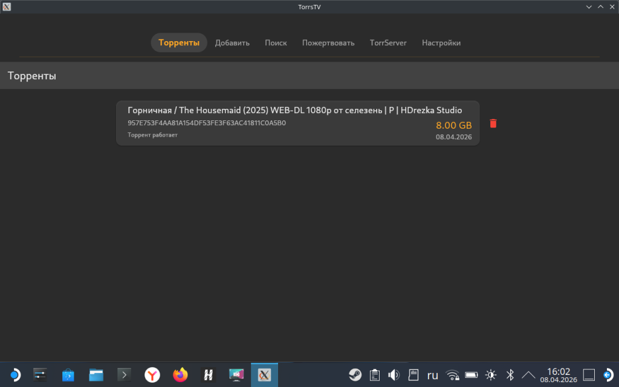This screenshot has height=387, width=619.
Task: Open the Настройки tab
Action: [x=441, y=43]
